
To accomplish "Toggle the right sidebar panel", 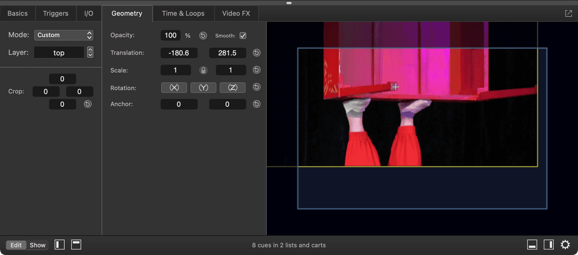I will point(549,245).
